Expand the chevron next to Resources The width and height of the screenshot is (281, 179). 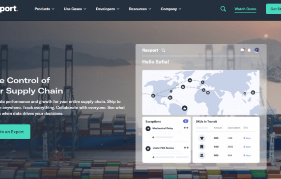click(150, 9)
